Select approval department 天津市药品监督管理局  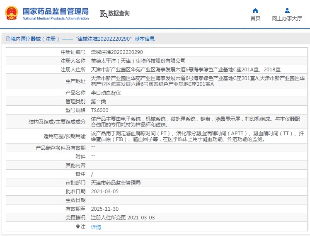pyautogui.click(x=116, y=183)
